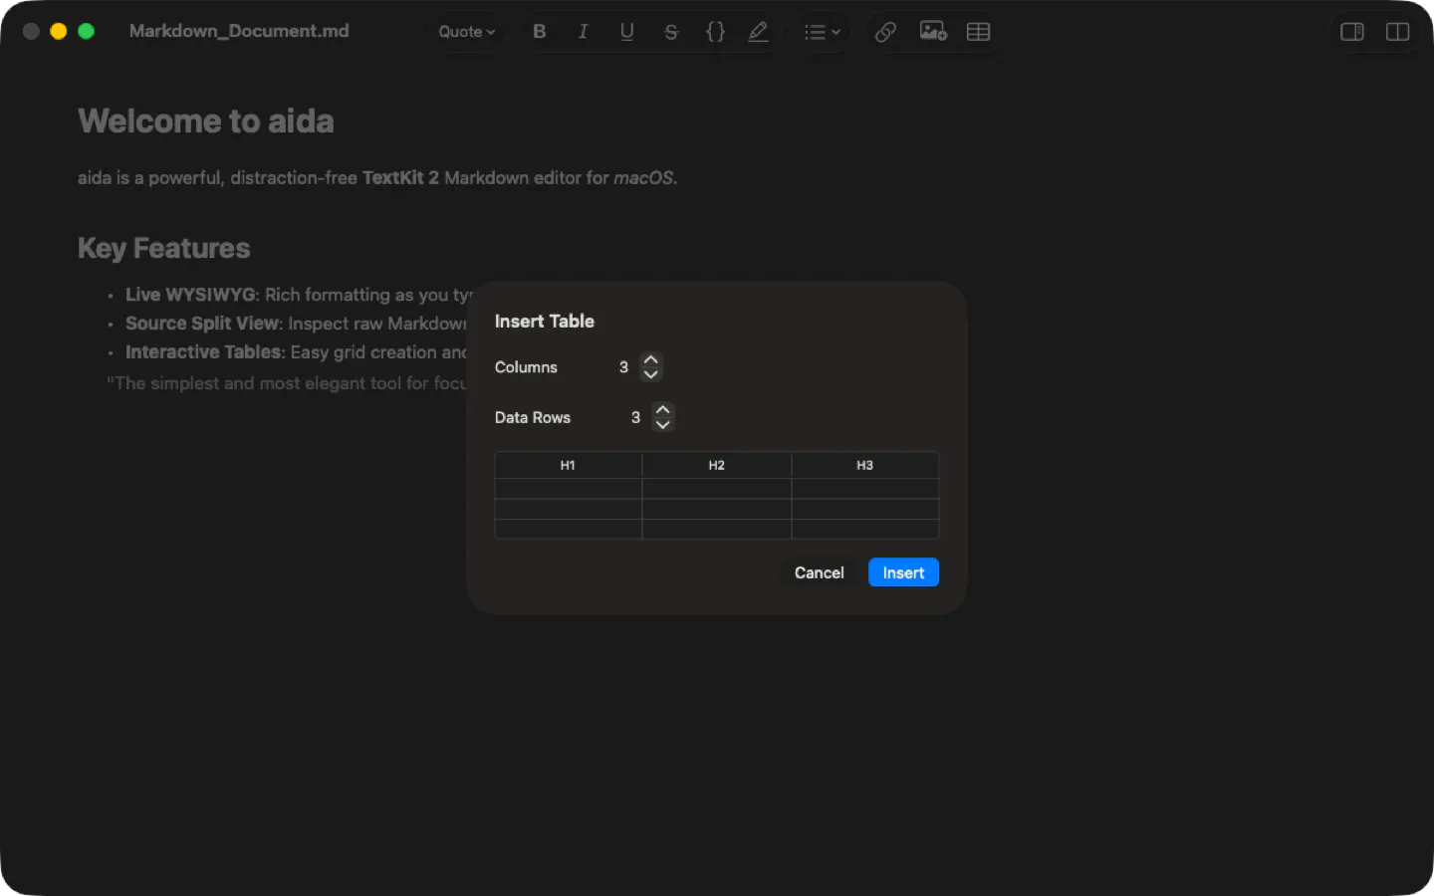Click the bold "TextKit 2" text
The width and height of the screenshot is (1434, 896).
(400, 178)
